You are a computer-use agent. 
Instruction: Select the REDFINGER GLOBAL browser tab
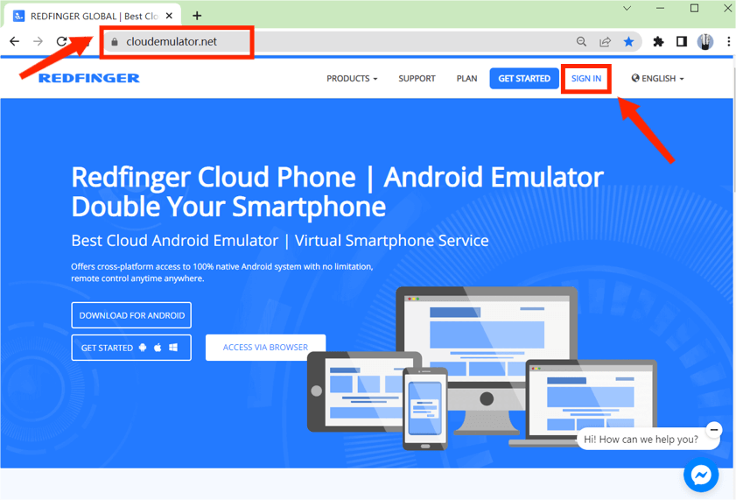[x=93, y=16]
